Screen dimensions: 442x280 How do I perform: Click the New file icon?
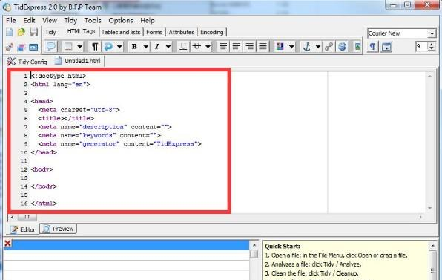[x=10, y=32]
